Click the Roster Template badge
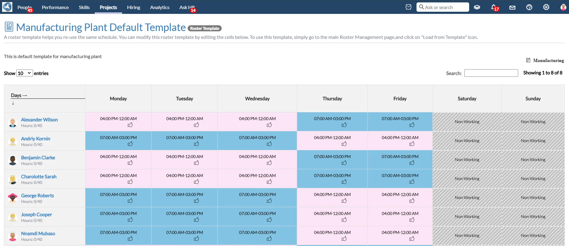Screen dimensions: 569x246 coord(205,28)
